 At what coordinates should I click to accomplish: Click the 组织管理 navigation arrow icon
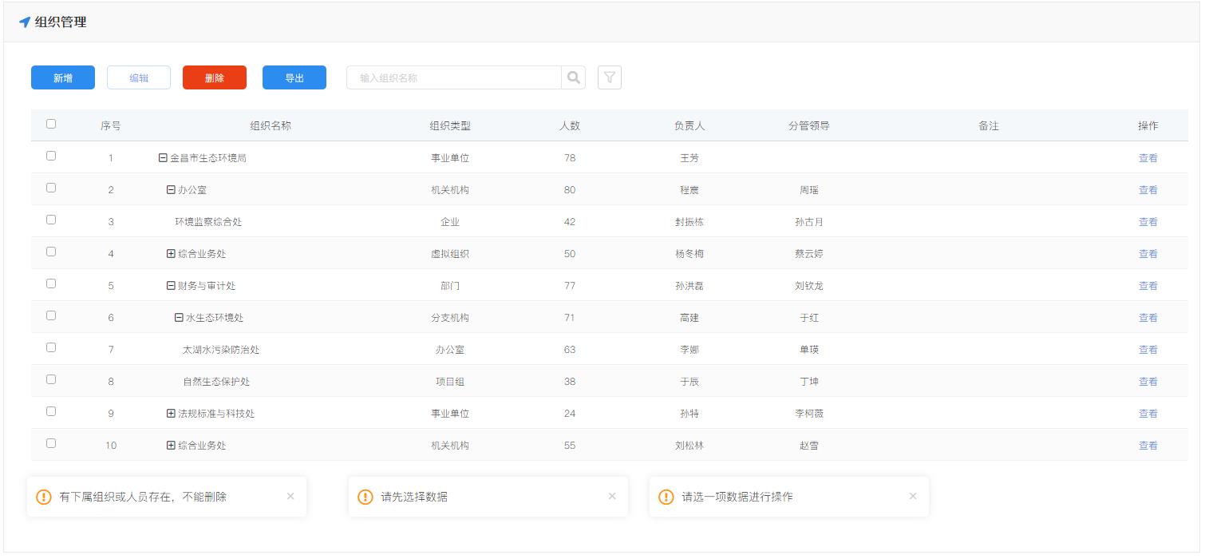coord(25,22)
